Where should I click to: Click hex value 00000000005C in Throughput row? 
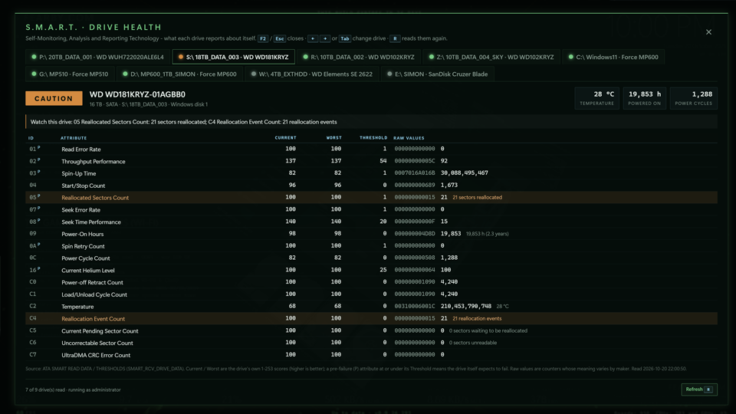point(415,161)
